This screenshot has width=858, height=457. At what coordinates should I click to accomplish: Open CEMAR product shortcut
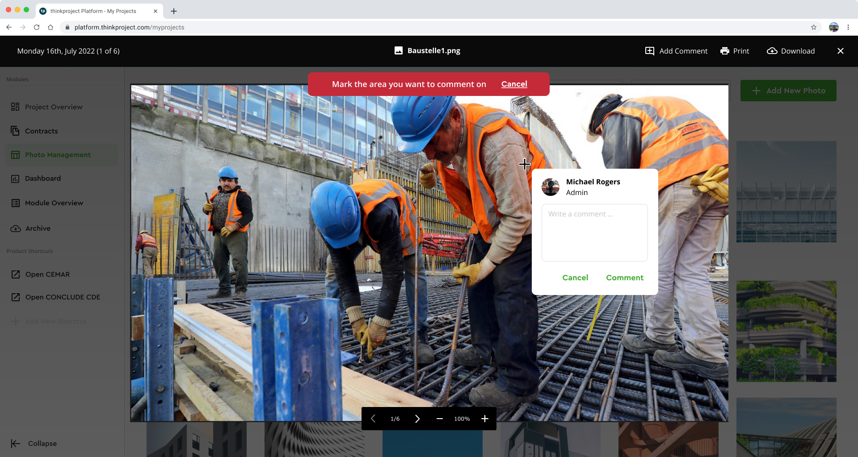(x=47, y=274)
